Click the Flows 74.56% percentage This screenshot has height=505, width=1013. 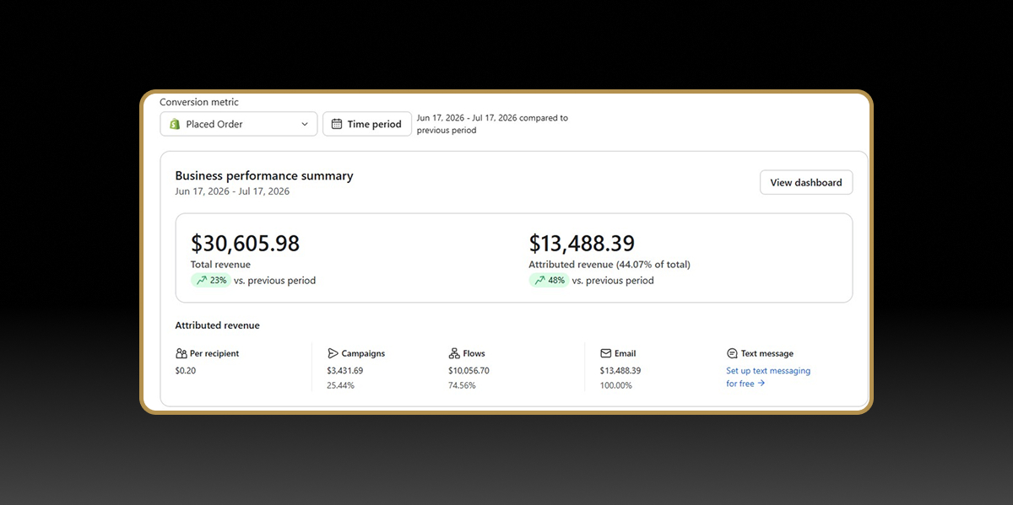pyautogui.click(x=462, y=385)
